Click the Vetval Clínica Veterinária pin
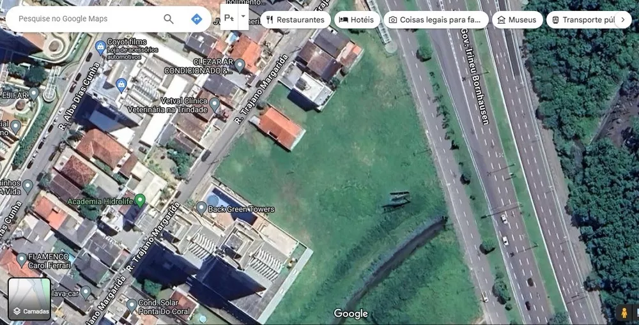The width and height of the screenshot is (639, 325). pos(214,105)
